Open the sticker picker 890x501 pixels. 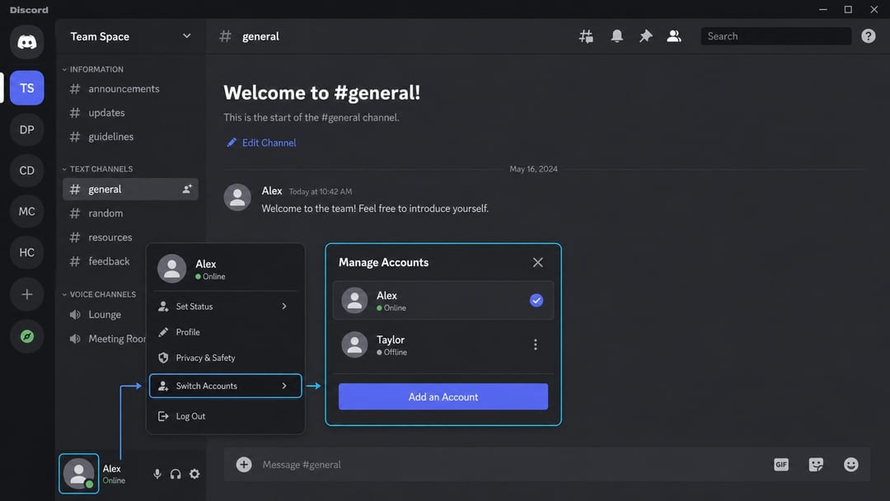[816, 465]
